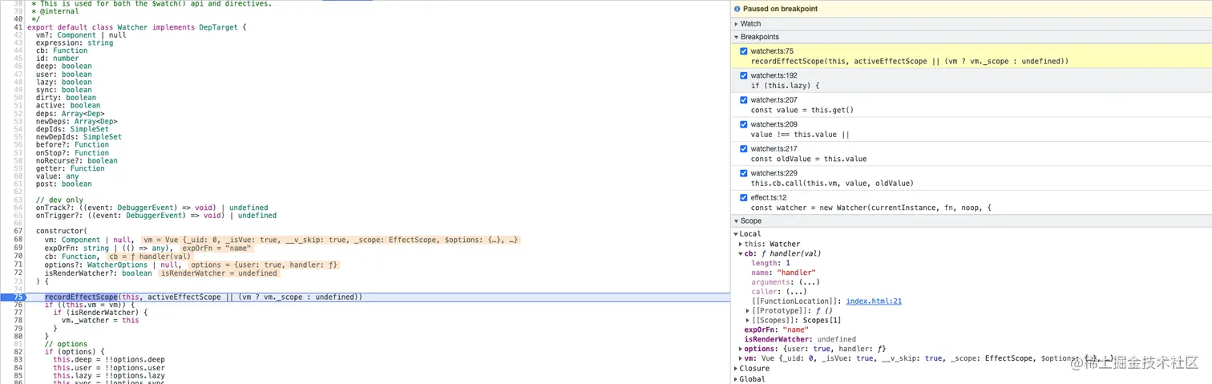1212x384 pixels.
Task: Expand the Closure scope group
Action: pyautogui.click(x=736, y=369)
